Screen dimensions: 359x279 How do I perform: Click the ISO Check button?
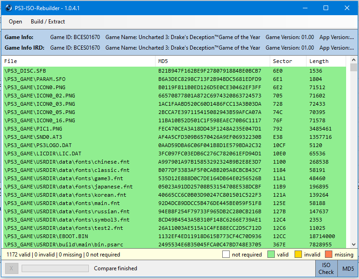(326, 268)
